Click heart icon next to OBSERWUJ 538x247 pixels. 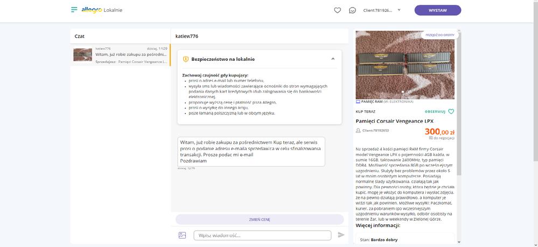pos(451,111)
